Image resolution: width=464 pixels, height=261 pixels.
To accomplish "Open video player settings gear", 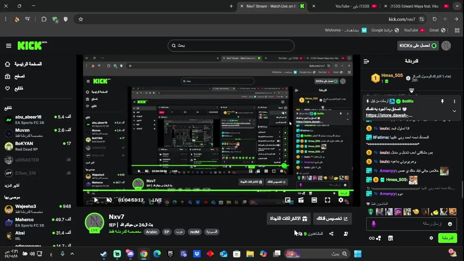I will click(341, 200).
